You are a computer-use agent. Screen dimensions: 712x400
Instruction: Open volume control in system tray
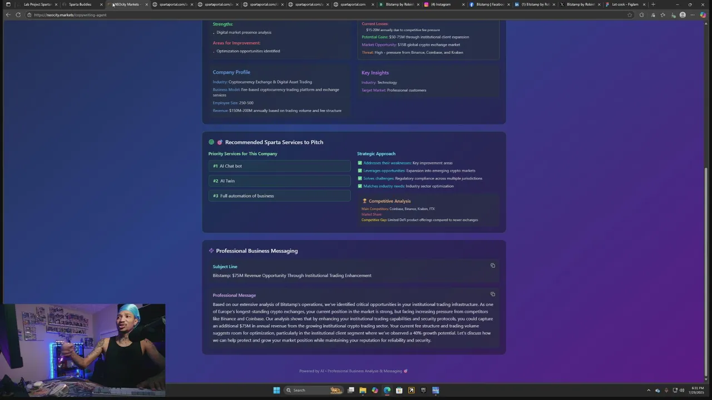[682, 390]
